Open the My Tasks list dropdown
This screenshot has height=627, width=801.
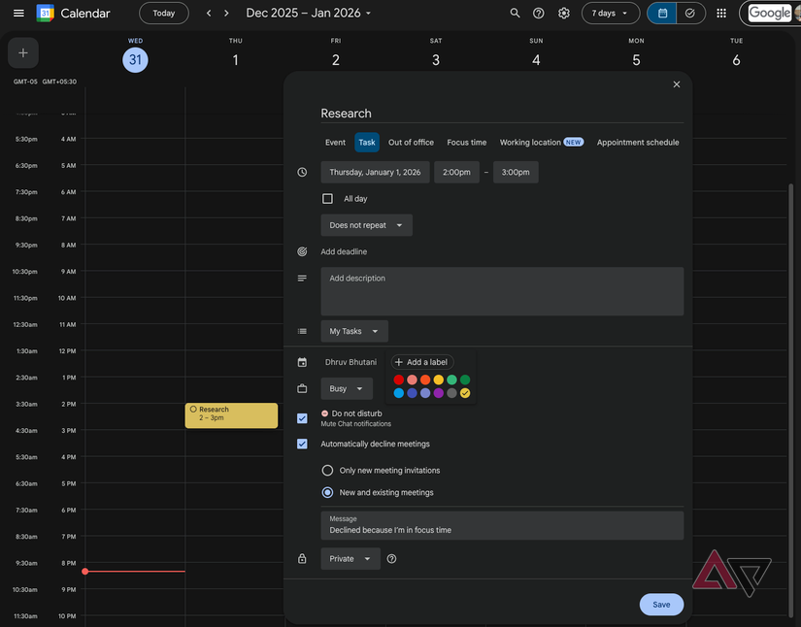pos(353,330)
